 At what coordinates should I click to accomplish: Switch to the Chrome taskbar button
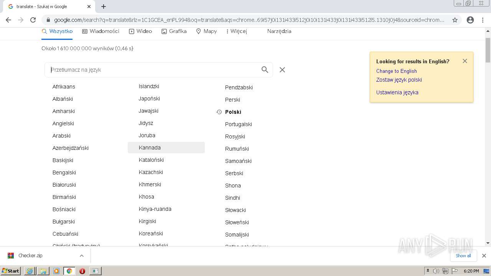tap(69, 271)
